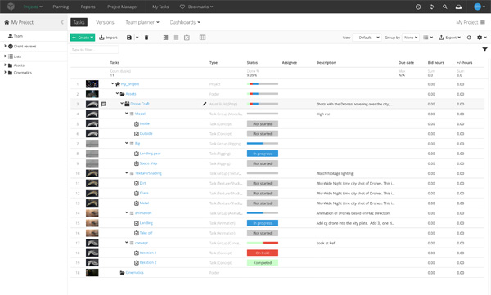Open the Landing gear task link
Screen dimensions: 491x295
tap(150, 154)
